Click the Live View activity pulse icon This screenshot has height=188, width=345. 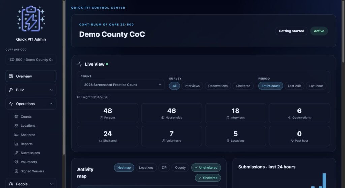(x=80, y=64)
